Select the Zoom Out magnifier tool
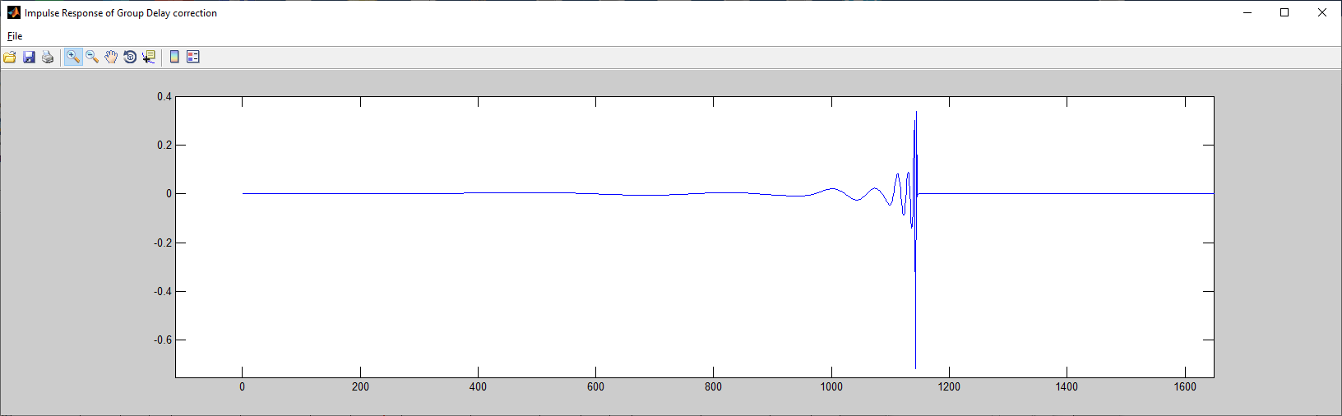Viewport: 1342px width, 416px height. coord(92,57)
